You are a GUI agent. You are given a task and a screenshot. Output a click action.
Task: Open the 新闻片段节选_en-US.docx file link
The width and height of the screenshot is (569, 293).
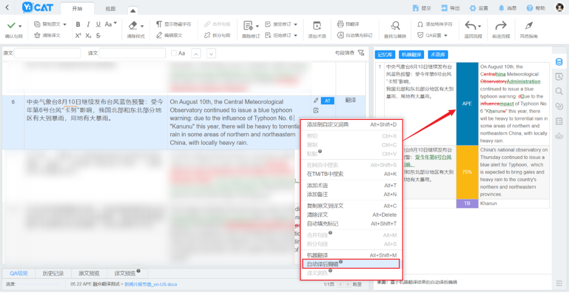coord(151,284)
